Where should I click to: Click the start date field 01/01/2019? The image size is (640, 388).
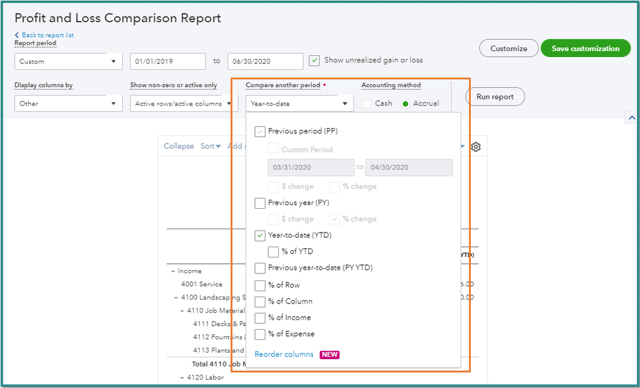point(168,61)
